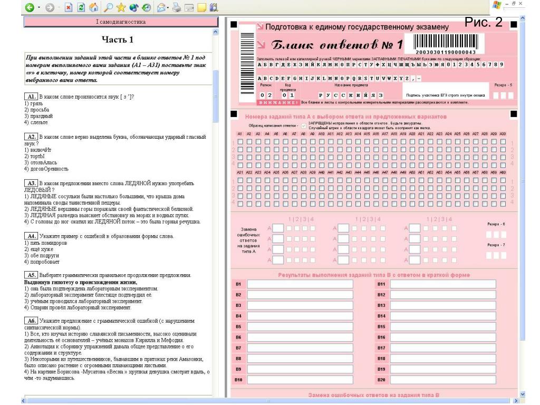This screenshot has width=540, height=405.
Task: Open the yellow note Discuss icon
Action: coord(201,7)
